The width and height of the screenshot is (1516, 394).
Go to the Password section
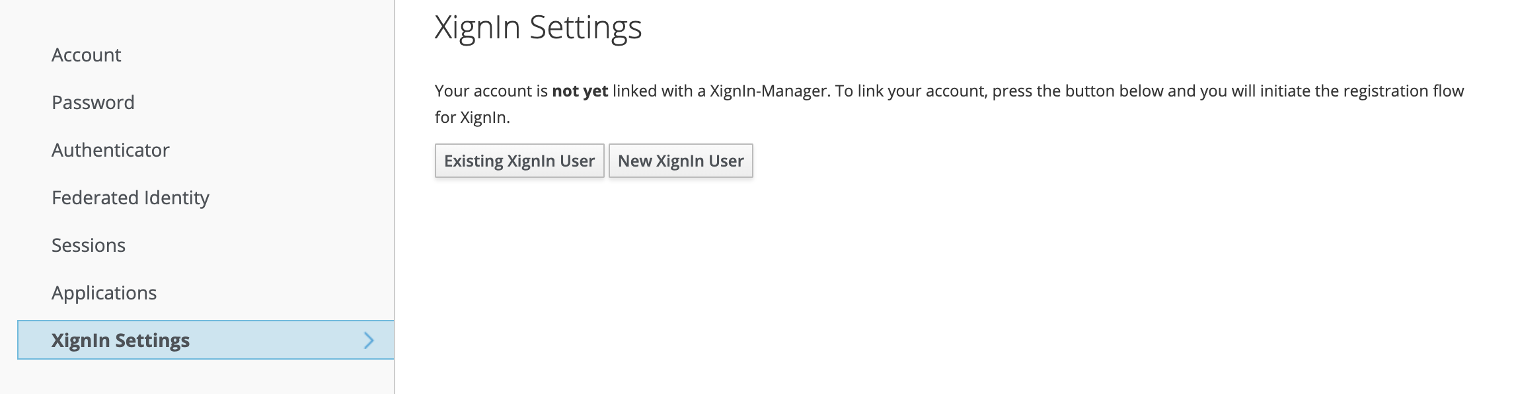click(93, 102)
